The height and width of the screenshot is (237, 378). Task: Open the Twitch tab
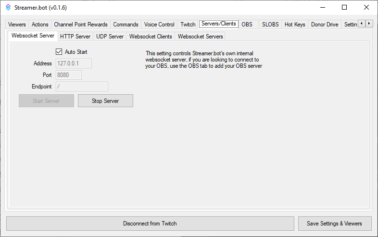point(188,25)
